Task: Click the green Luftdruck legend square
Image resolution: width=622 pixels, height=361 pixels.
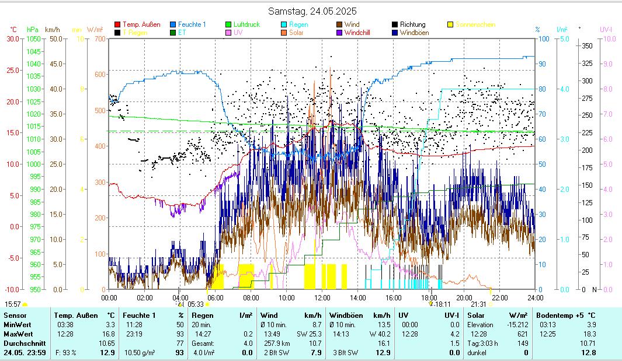Action: tap(229, 25)
